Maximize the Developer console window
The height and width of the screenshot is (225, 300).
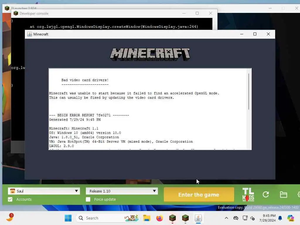pyautogui.click(x=197, y=13)
